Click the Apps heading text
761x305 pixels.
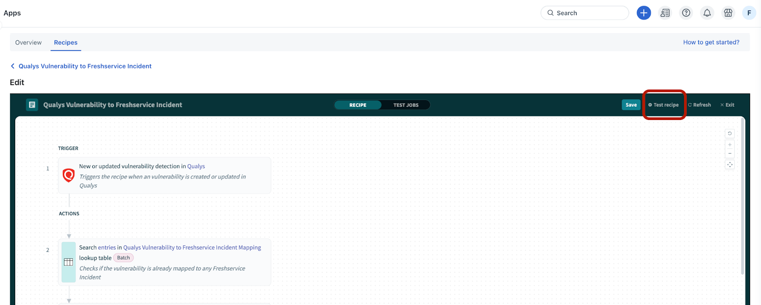(x=12, y=13)
